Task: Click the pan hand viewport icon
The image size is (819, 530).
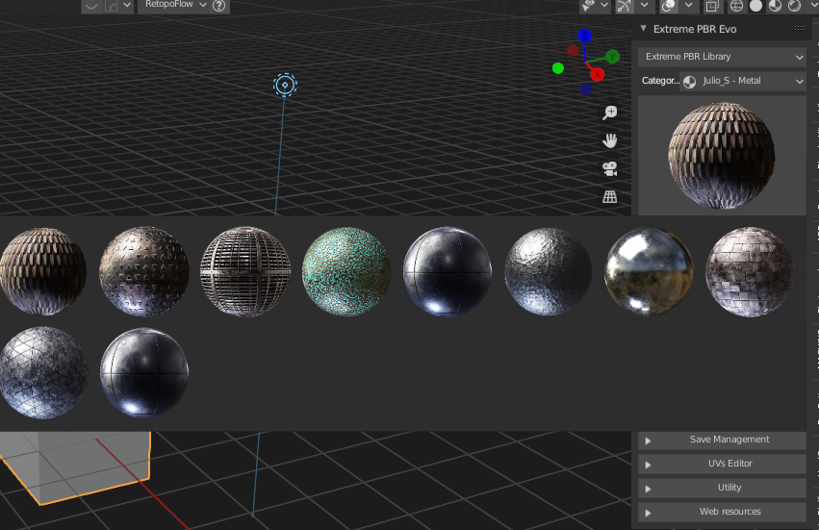Action: tap(609, 140)
